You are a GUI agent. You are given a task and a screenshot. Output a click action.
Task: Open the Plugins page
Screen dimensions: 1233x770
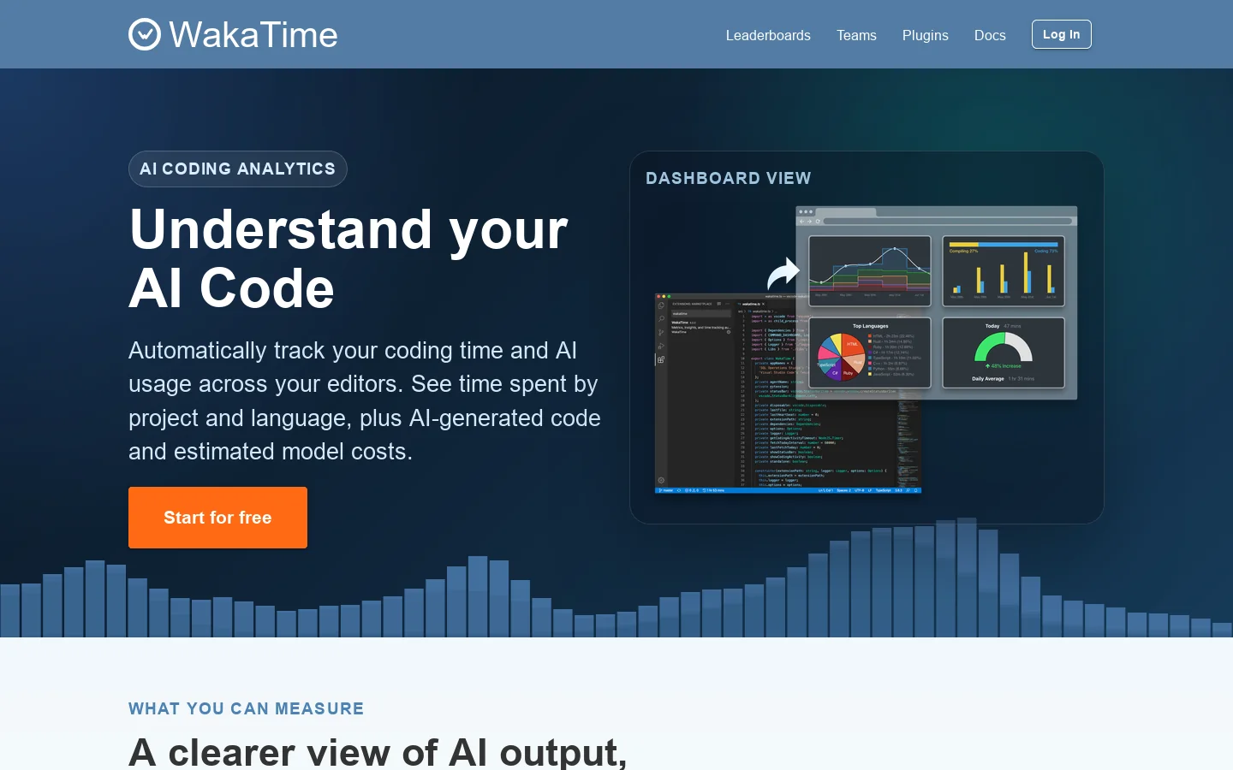pyautogui.click(x=925, y=35)
